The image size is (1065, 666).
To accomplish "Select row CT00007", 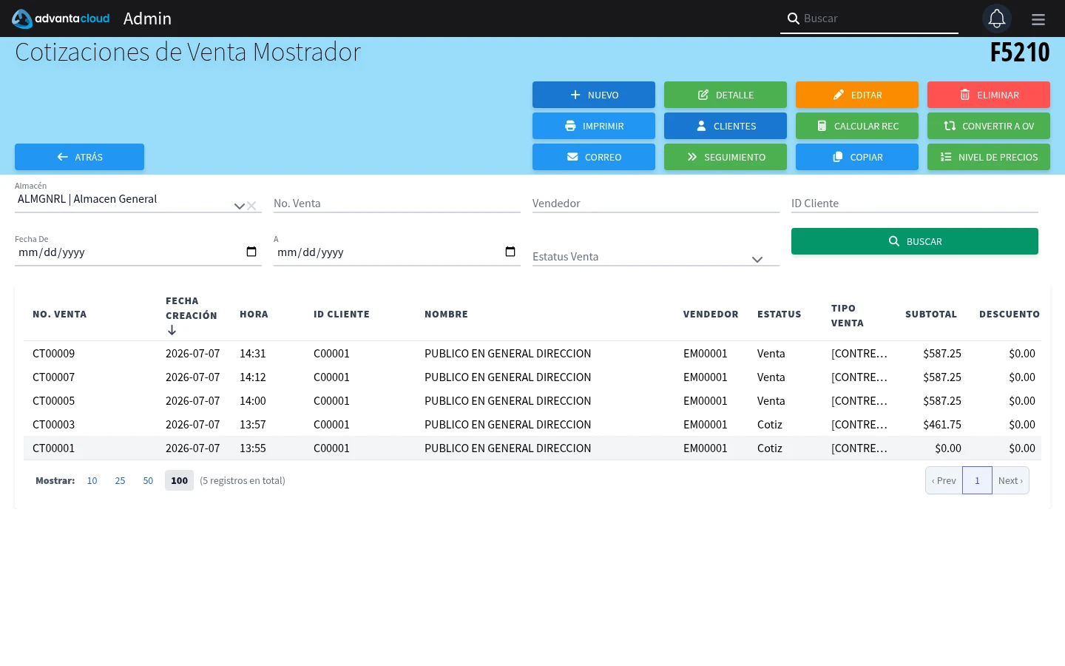I will pos(532,377).
